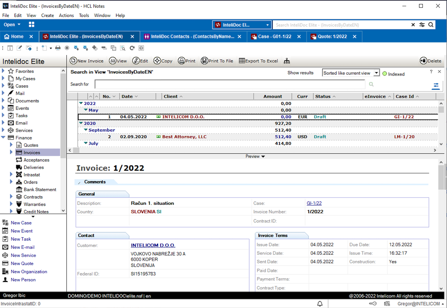The width and height of the screenshot is (447, 308).
Task: Expand the Contracts tree item arrow
Action: [x=11, y=196]
